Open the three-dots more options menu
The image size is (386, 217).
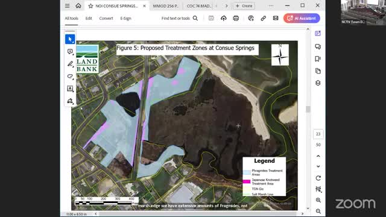click(x=271, y=6)
